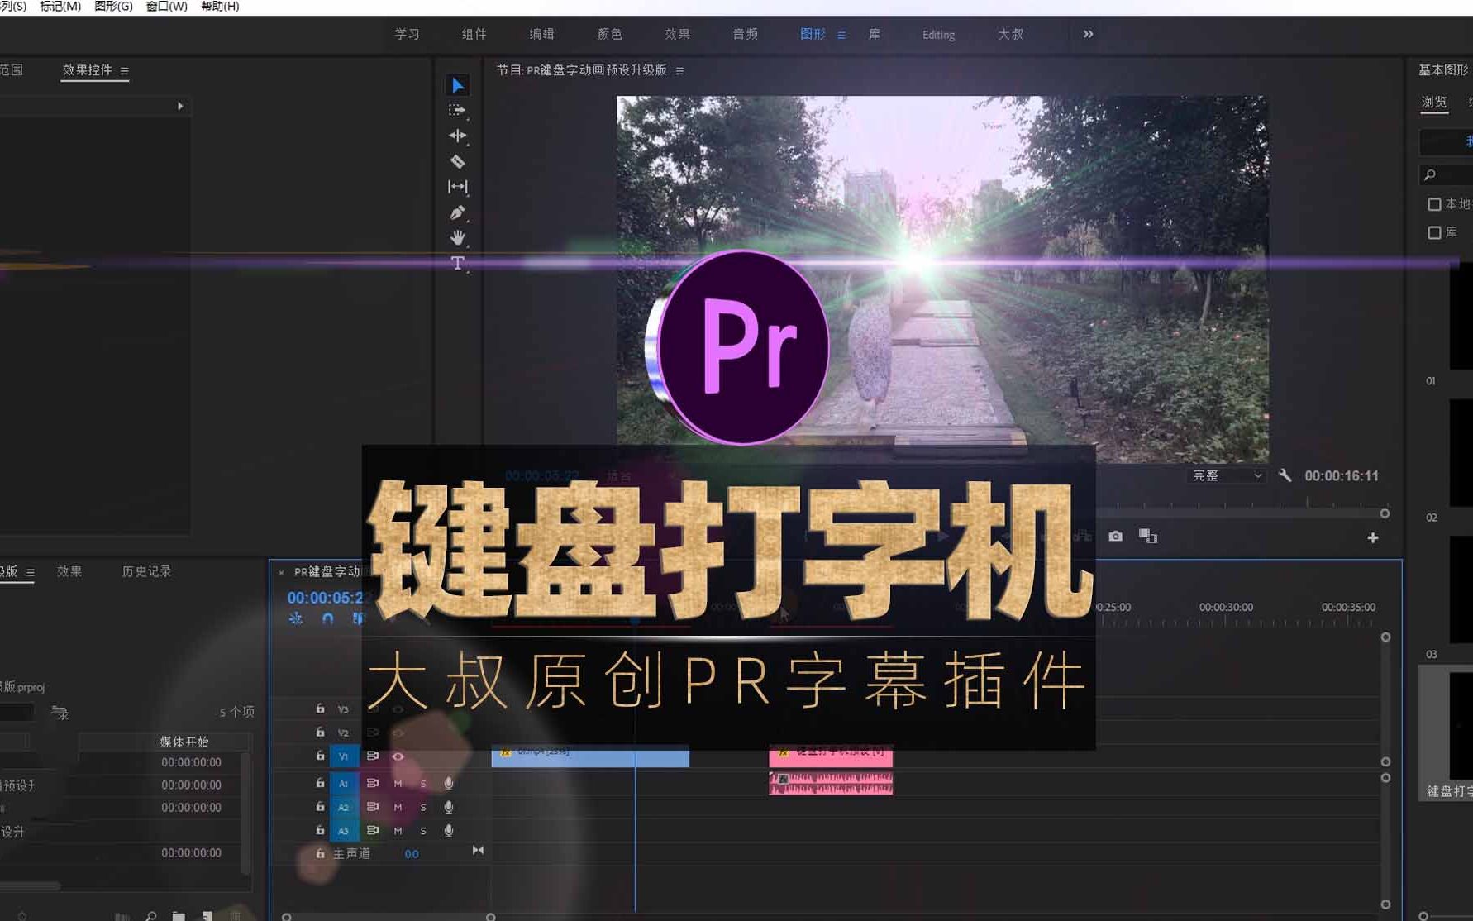
Task: Select pink clip on V1 track
Action: tap(831, 756)
